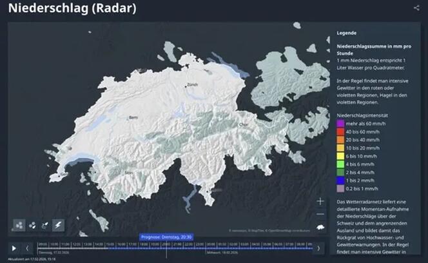Viewport: 428px width, 263px height.
Task: Zoom out with the minus button
Action: coord(320,214)
